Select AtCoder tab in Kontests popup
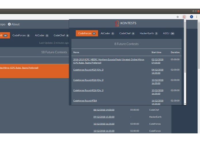Image resolution: width=200 pixels, height=142 pixels. [107, 33]
